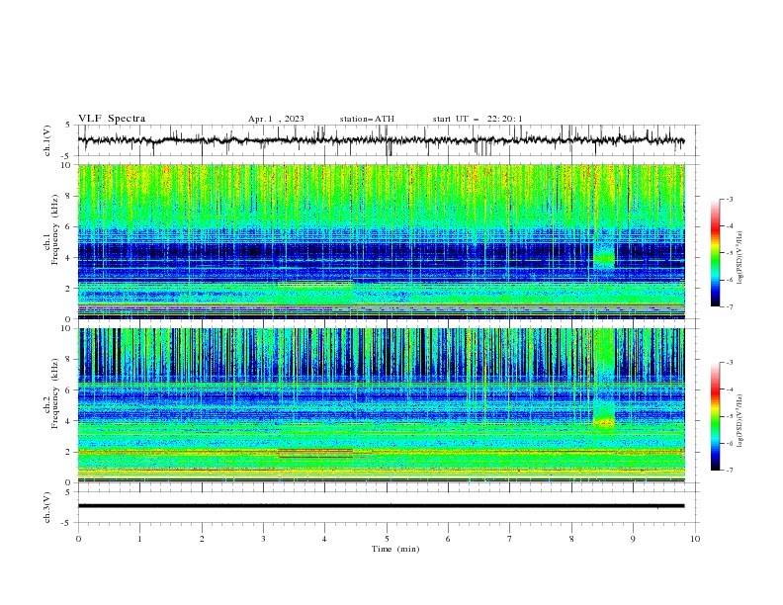Click tick "10" on the Time axis
783x605 pixels.
coord(695,539)
